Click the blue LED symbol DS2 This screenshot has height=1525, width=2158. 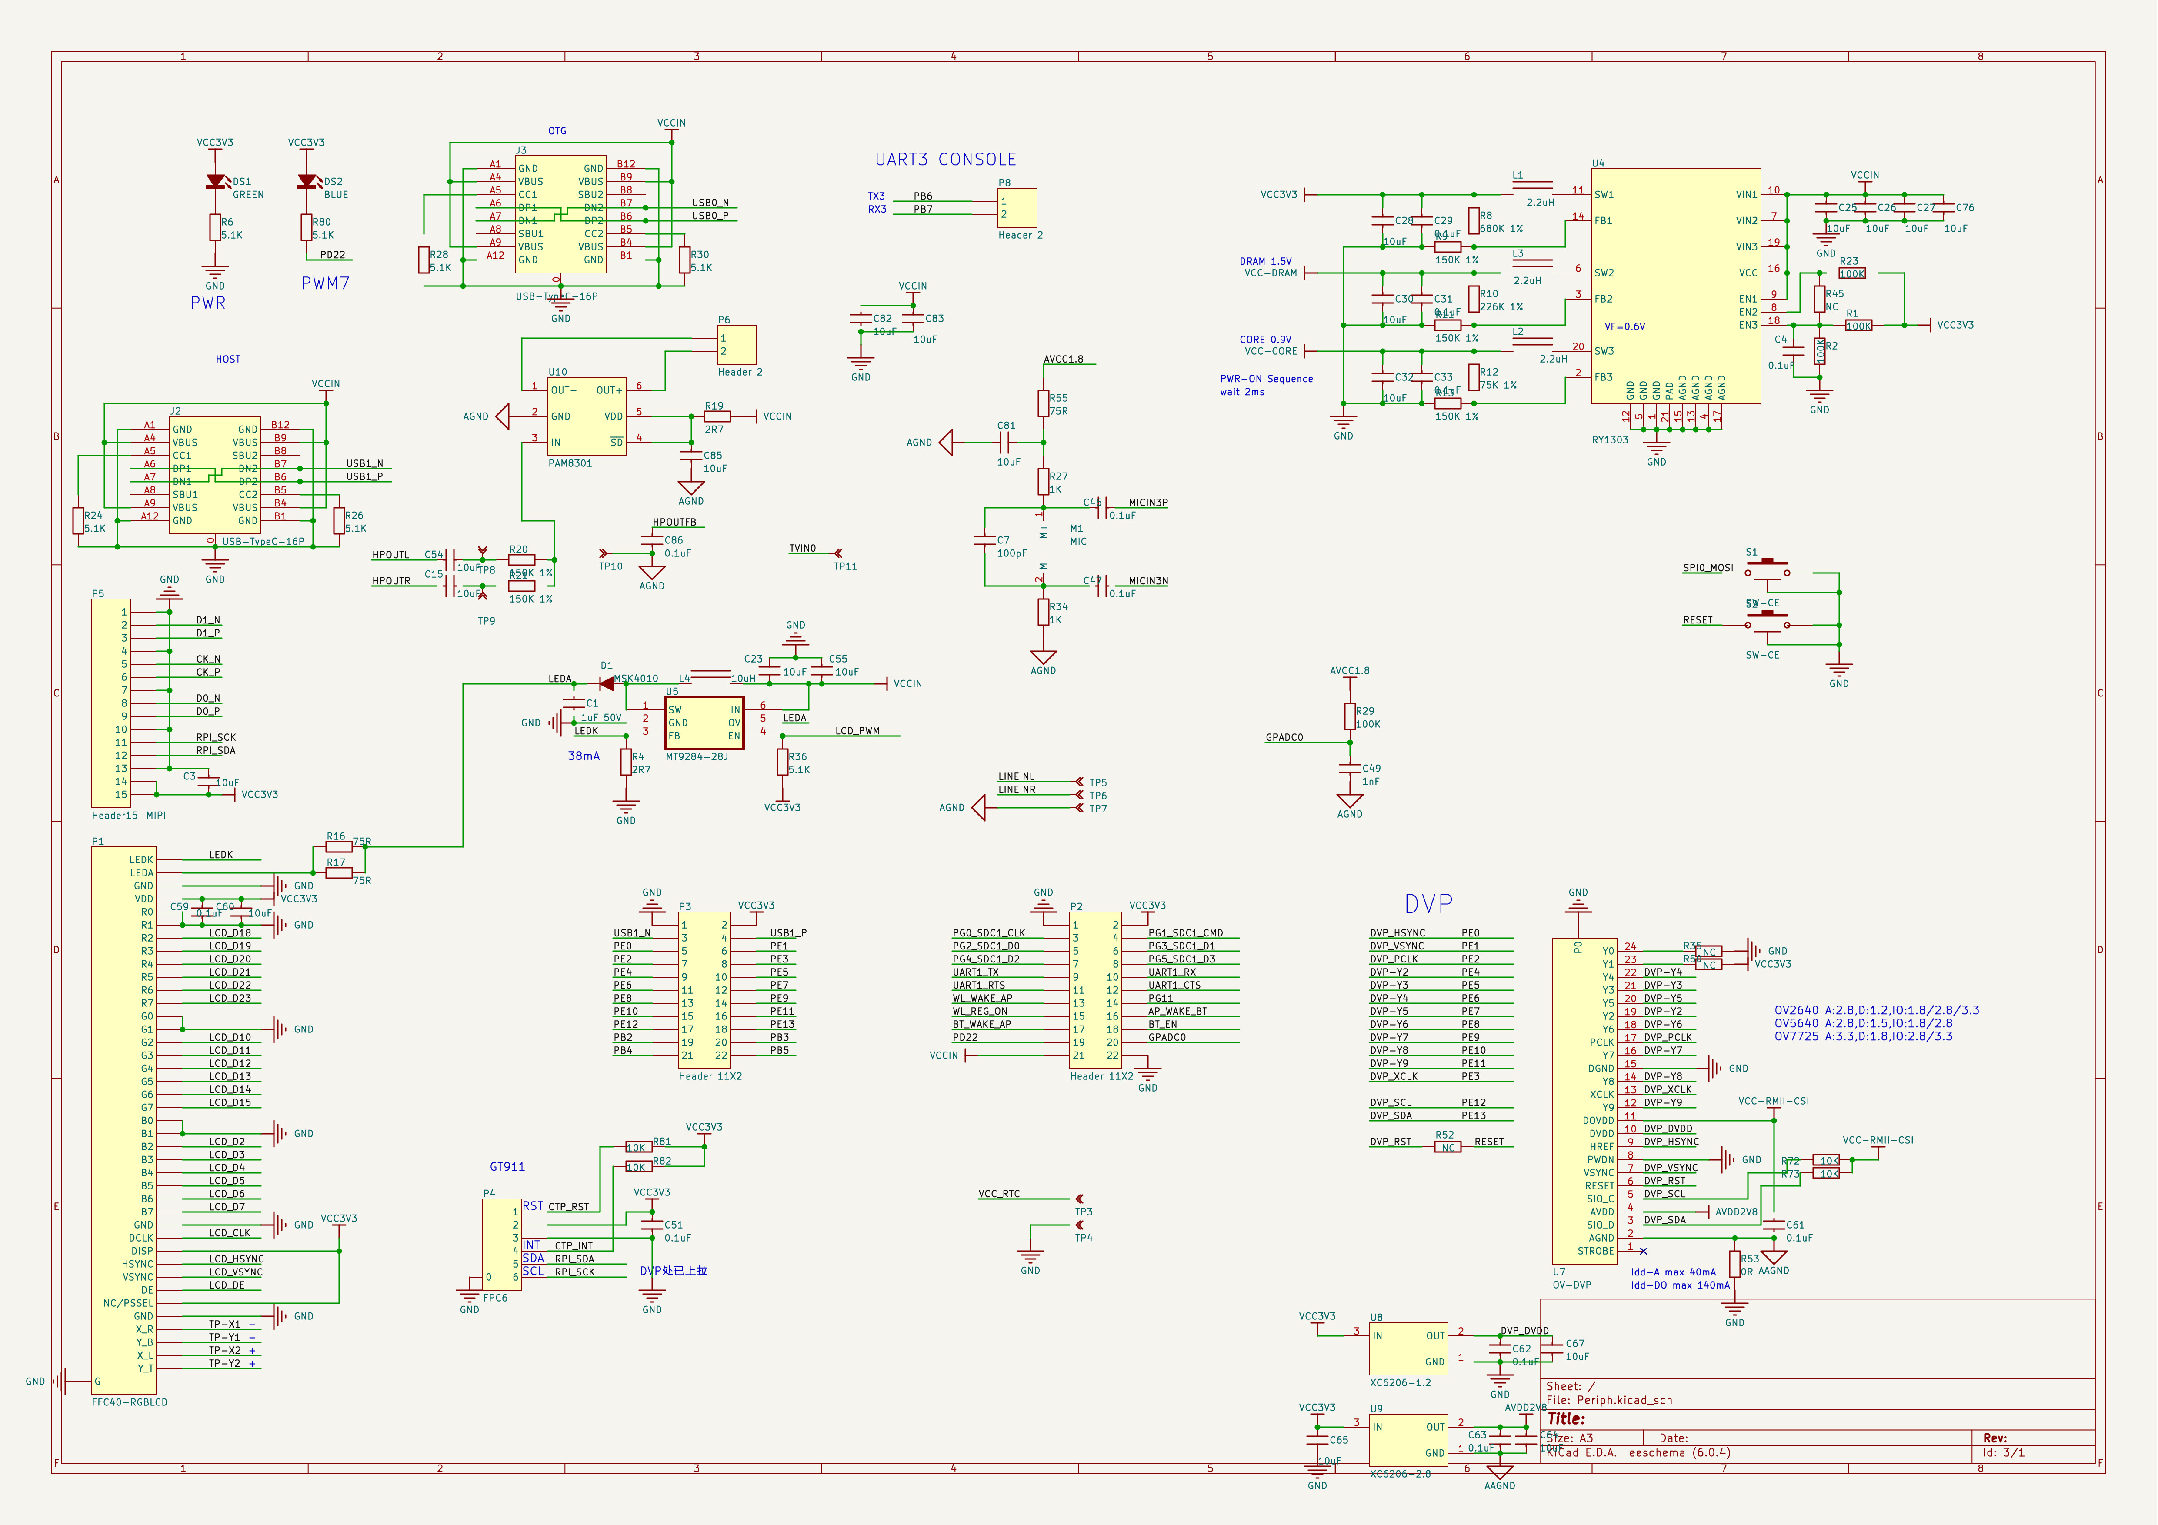(307, 181)
